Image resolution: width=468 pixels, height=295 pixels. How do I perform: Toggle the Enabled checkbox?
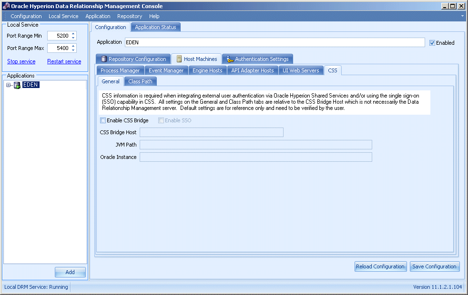(x=432, y=43)
